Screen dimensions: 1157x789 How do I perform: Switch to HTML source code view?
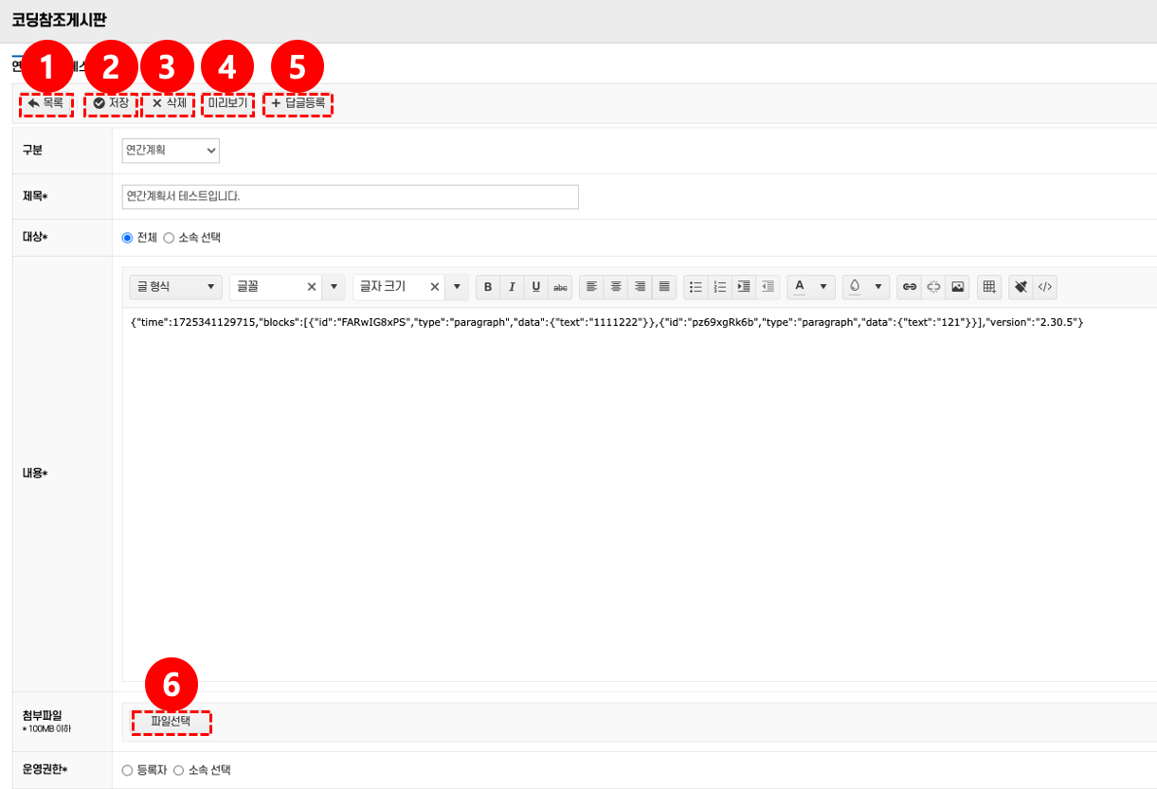(1044, 287)
